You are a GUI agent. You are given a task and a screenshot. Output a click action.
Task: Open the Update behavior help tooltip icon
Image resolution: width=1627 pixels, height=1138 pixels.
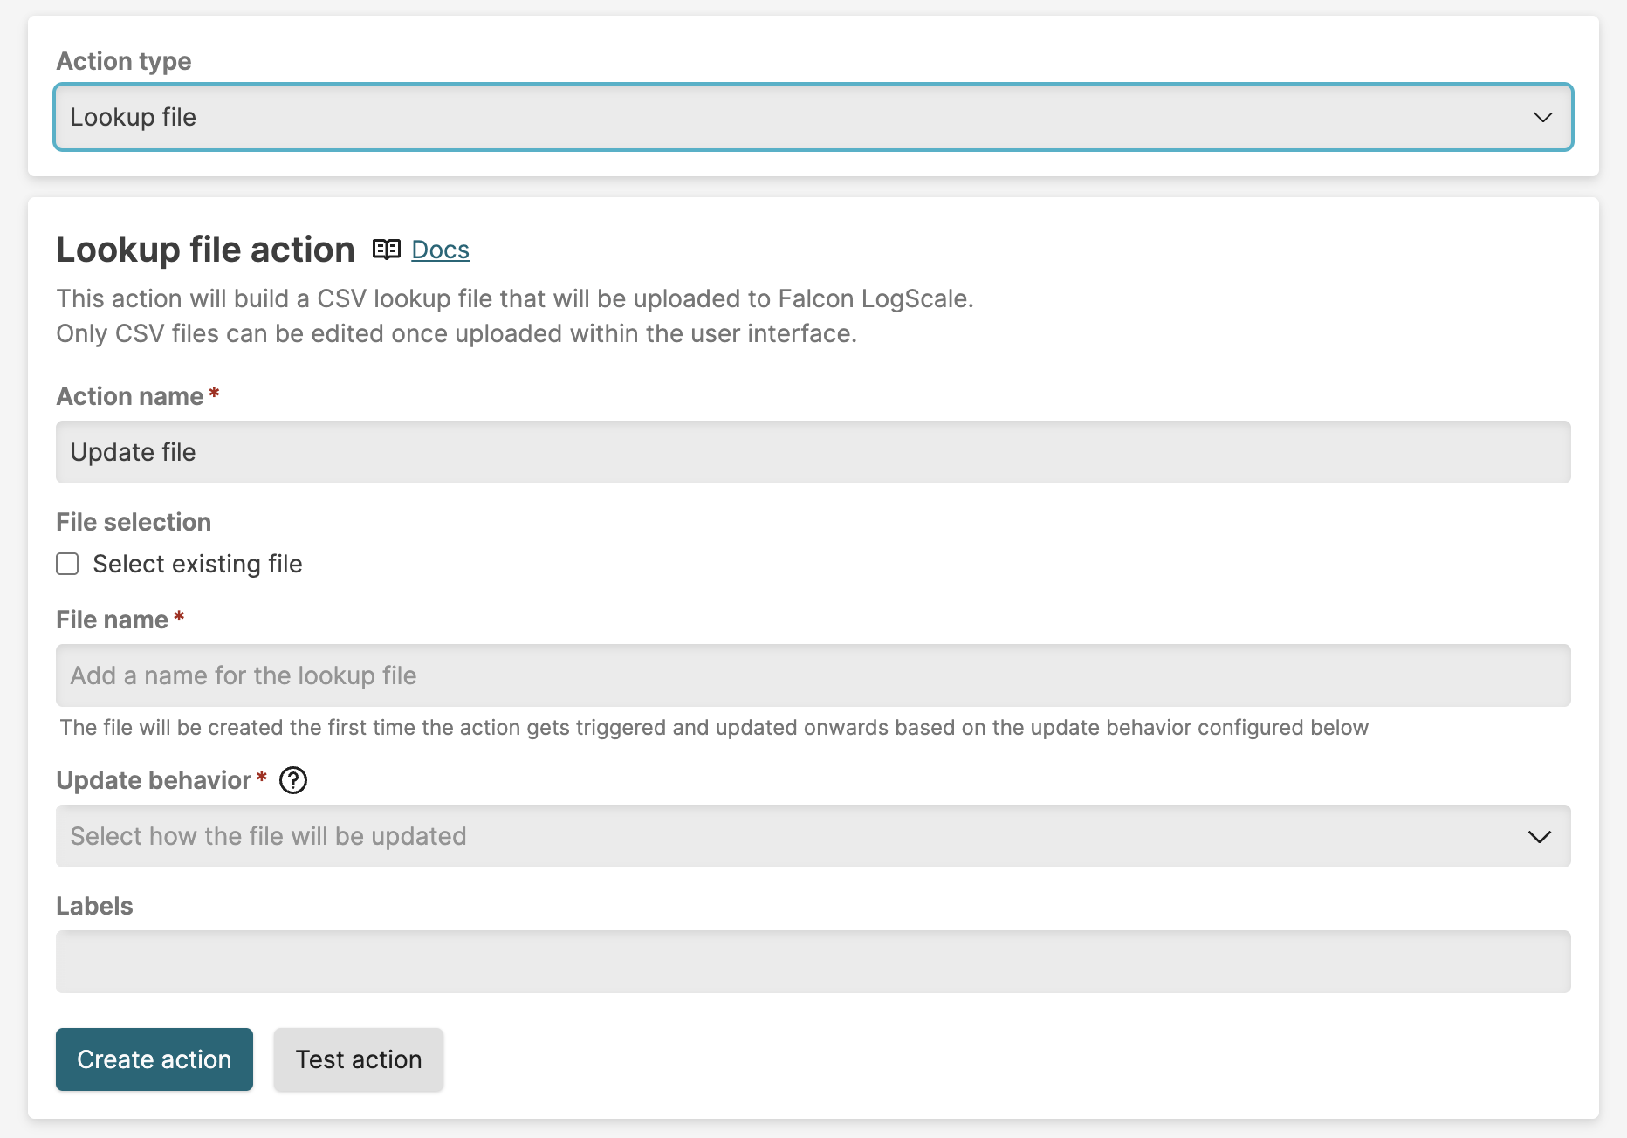pos(293,780)
